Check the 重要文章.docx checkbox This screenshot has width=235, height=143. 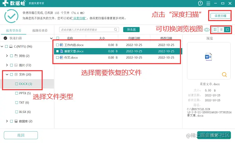pyautogui.click(x=57, y=51)
